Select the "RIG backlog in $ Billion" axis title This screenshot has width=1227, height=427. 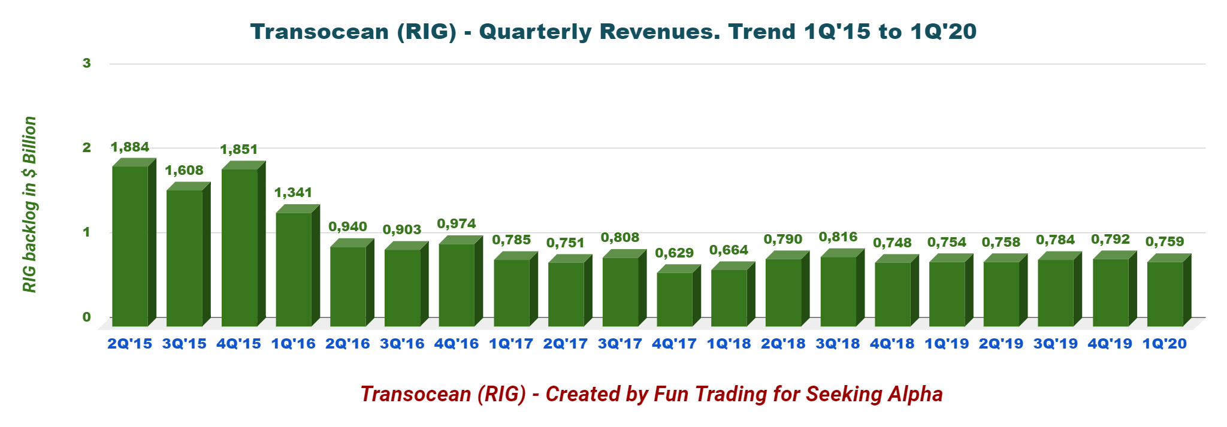(x=29, y=205)
